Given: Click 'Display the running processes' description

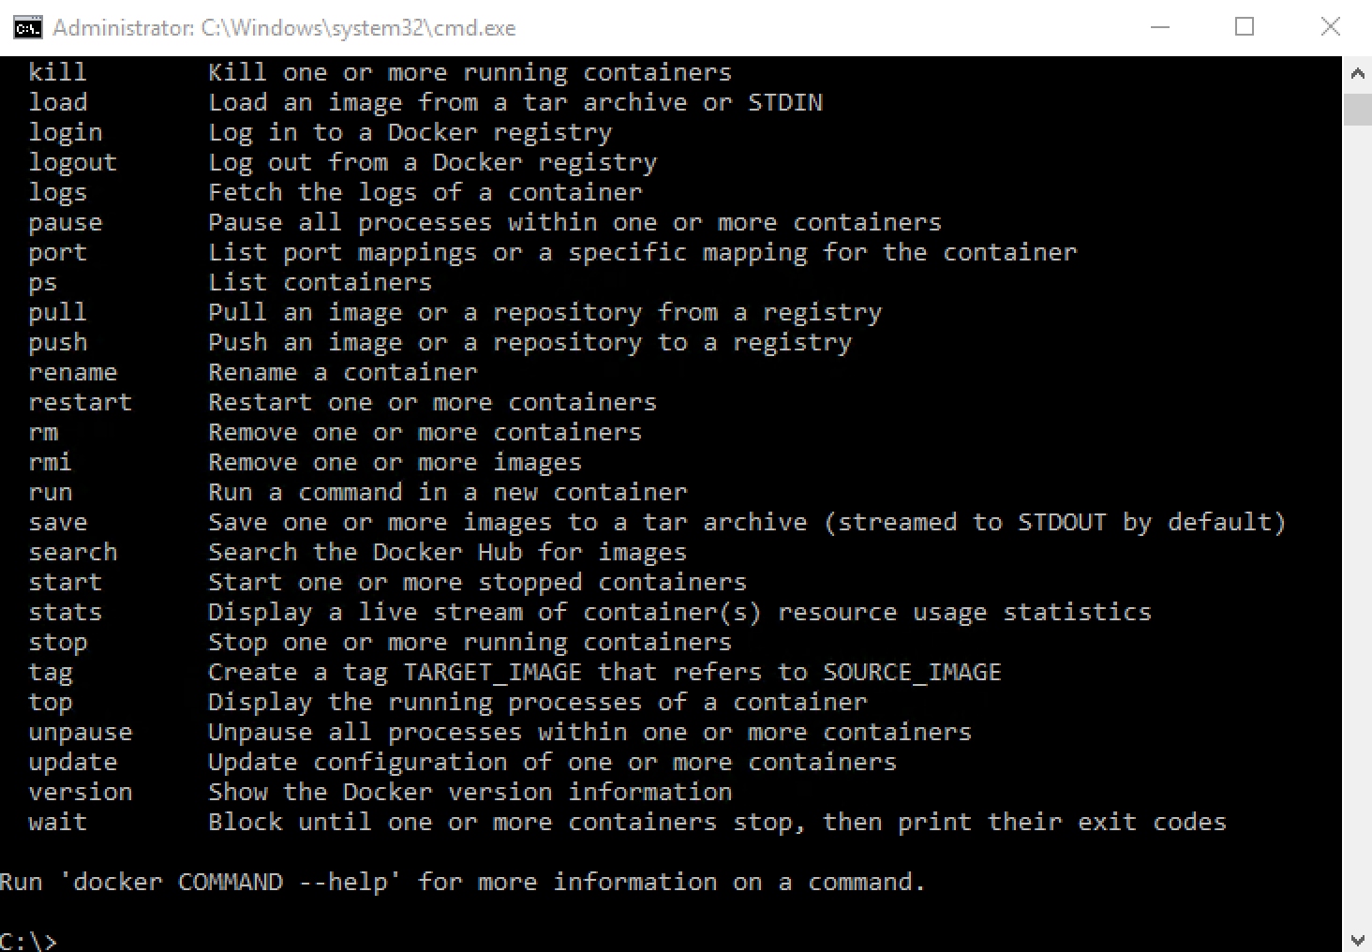Looking at the screenshot, I should [537, 702].
